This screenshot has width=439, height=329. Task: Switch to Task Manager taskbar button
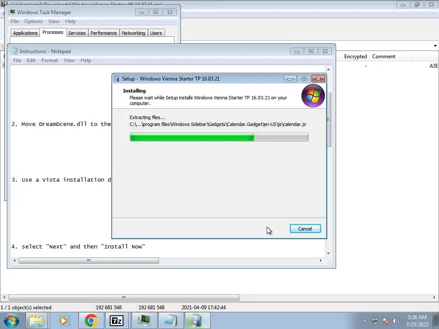(144, 320)
